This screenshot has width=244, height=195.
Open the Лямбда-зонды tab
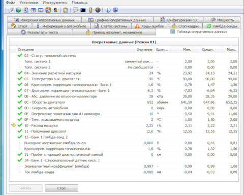point(222,26)
